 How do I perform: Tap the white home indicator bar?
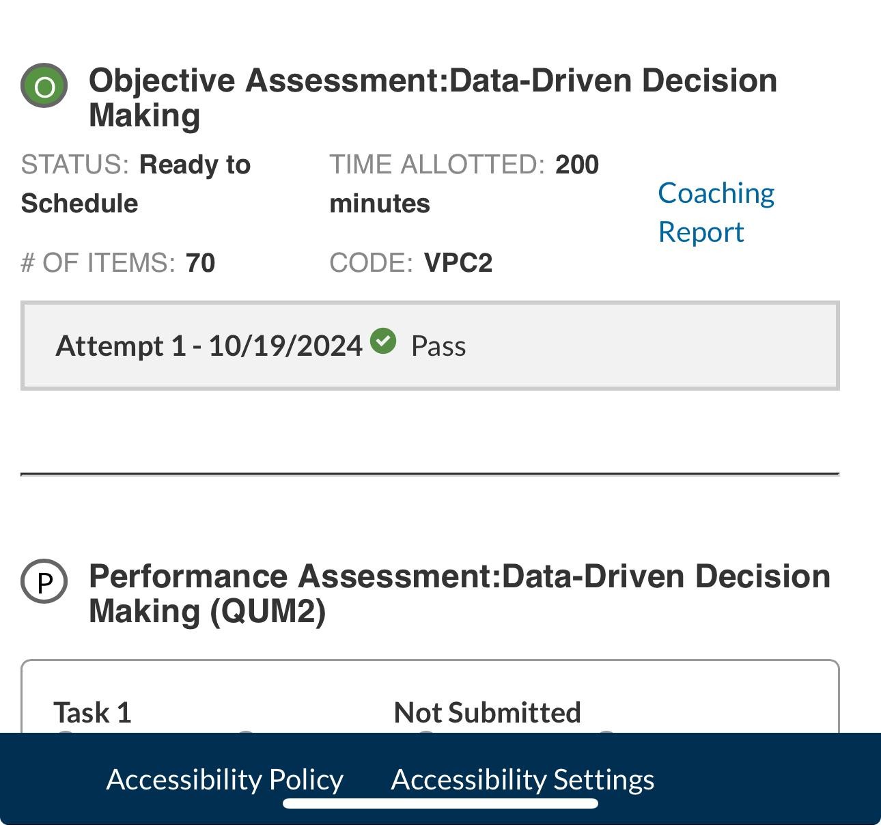click(440, 803)
